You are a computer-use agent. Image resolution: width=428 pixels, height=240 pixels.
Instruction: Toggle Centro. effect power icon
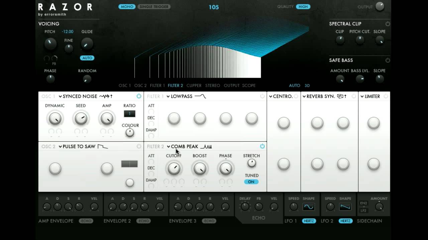pos(296,96)
